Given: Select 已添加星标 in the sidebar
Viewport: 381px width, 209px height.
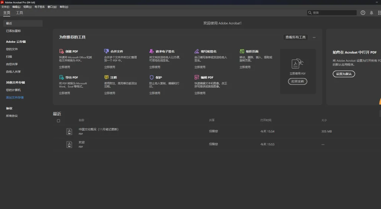Looking at the screenshot, I should point(13,31).
